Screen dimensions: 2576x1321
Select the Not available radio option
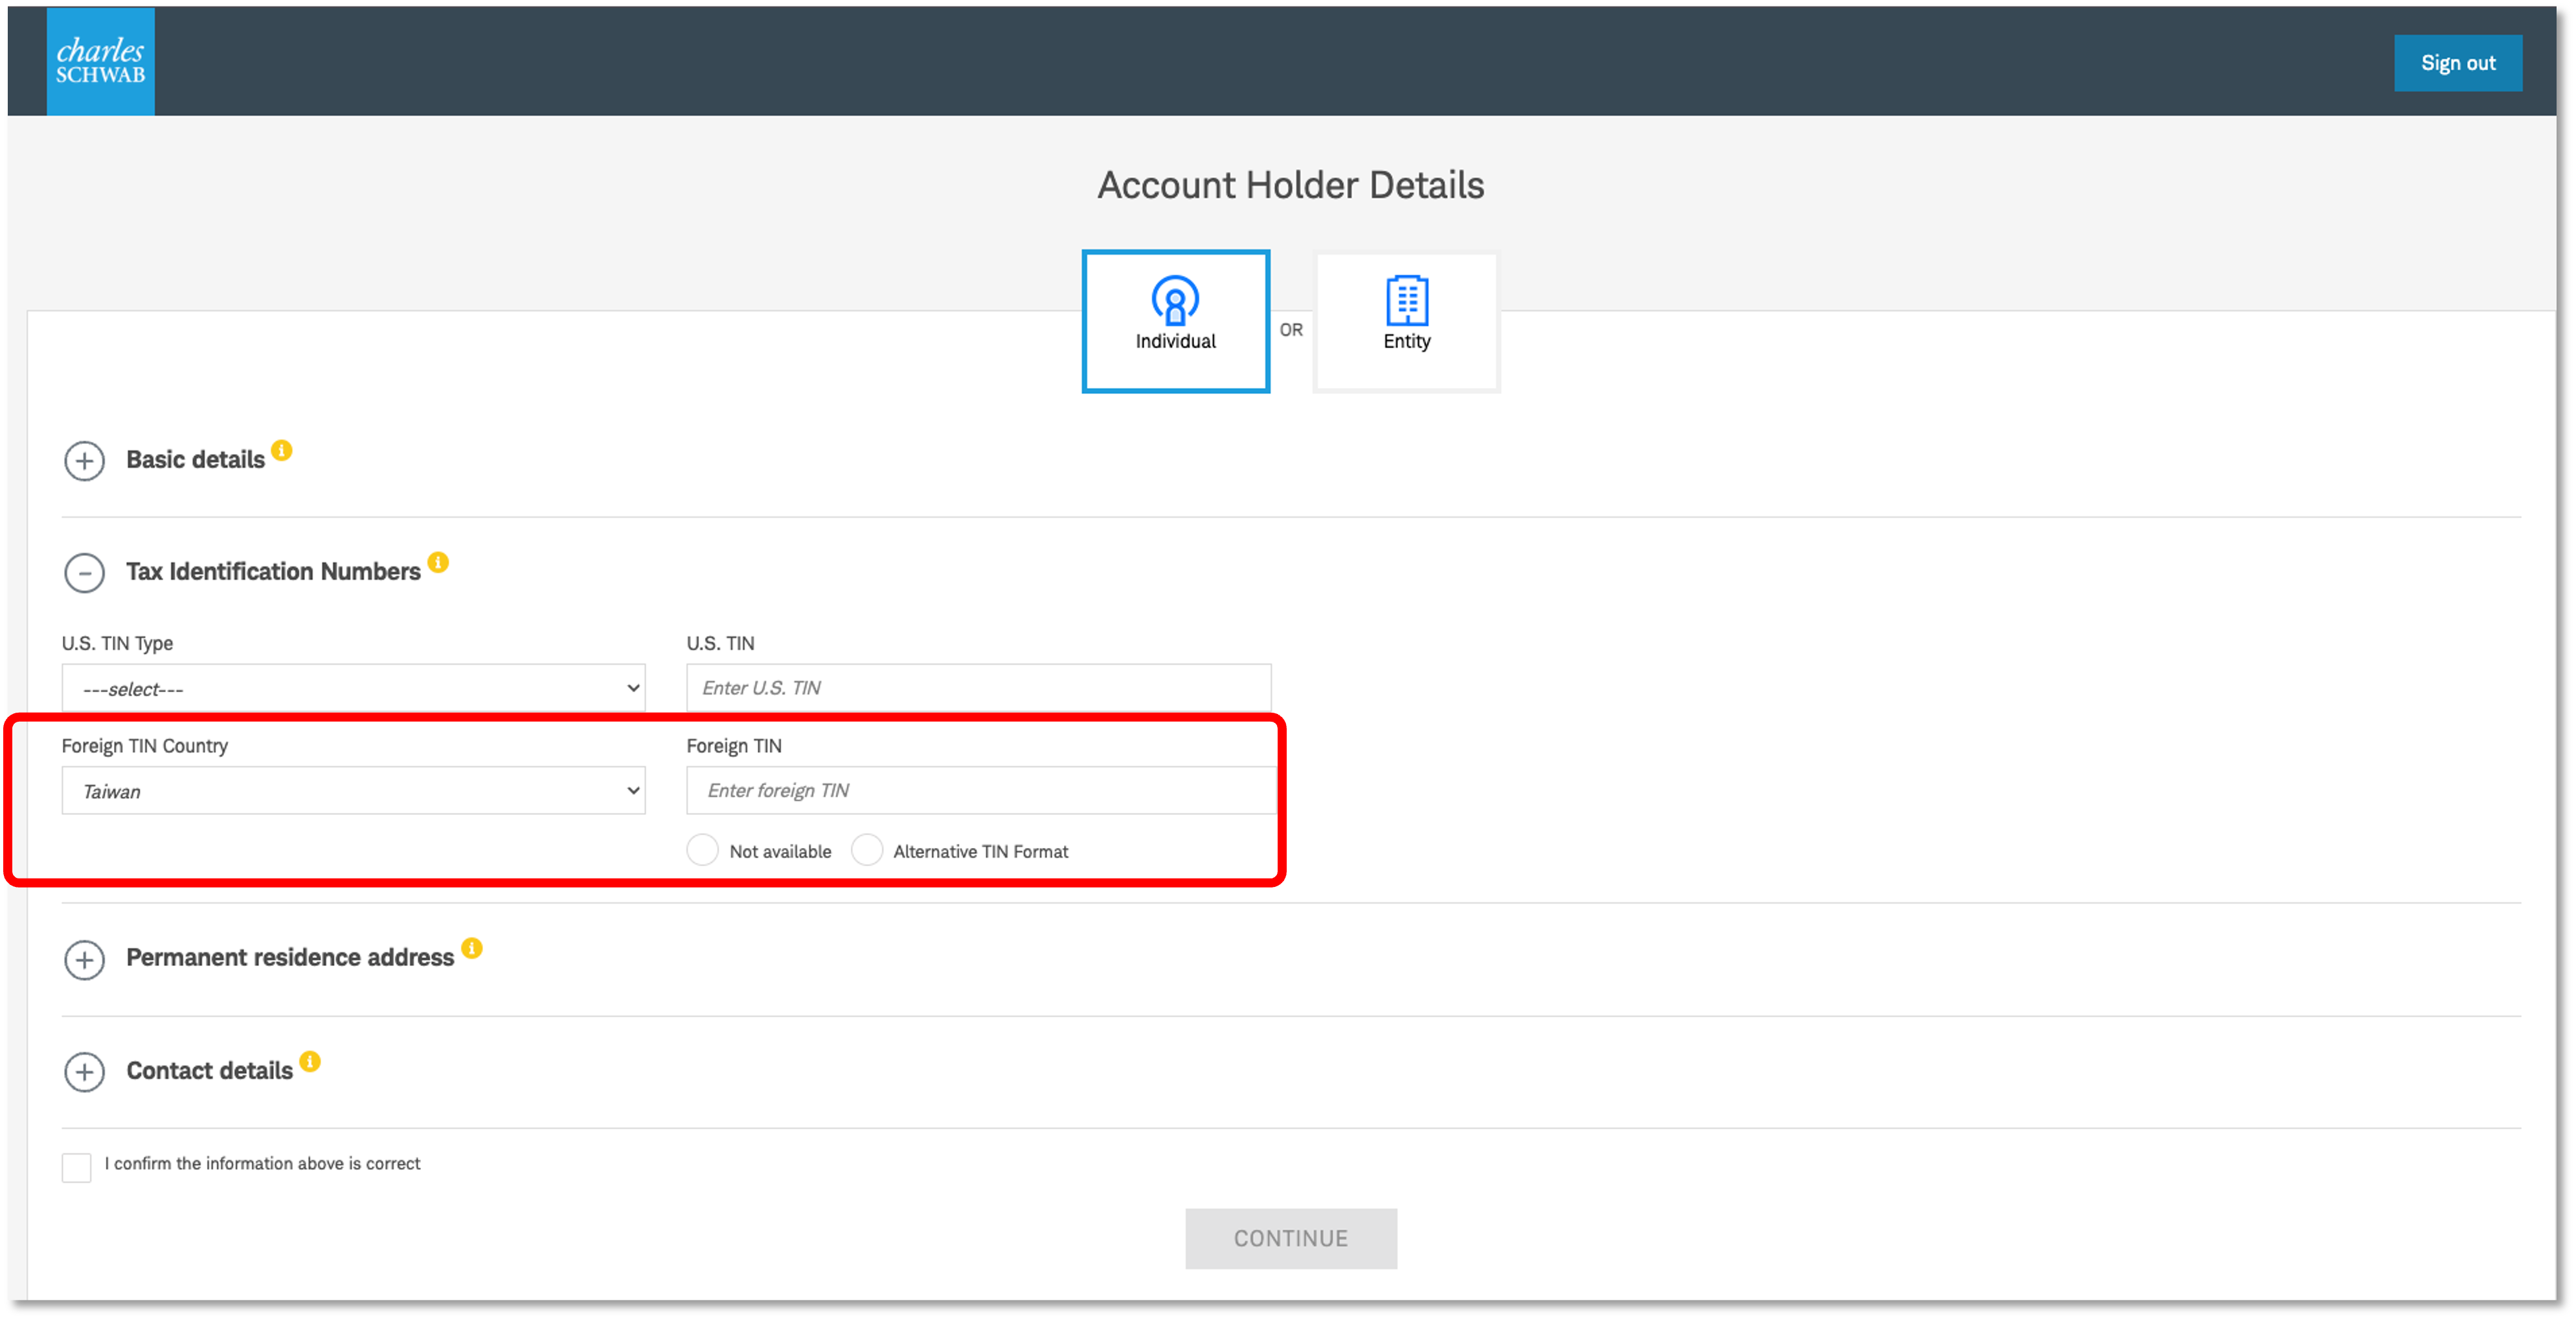point(702,849)
